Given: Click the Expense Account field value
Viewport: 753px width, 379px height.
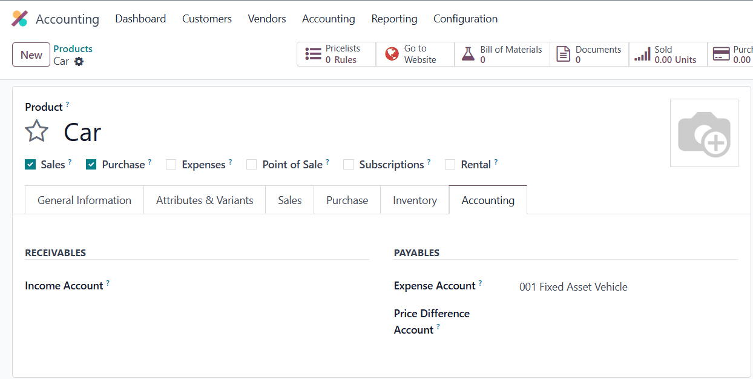Looking at the screenshot, I should point(573,286).
